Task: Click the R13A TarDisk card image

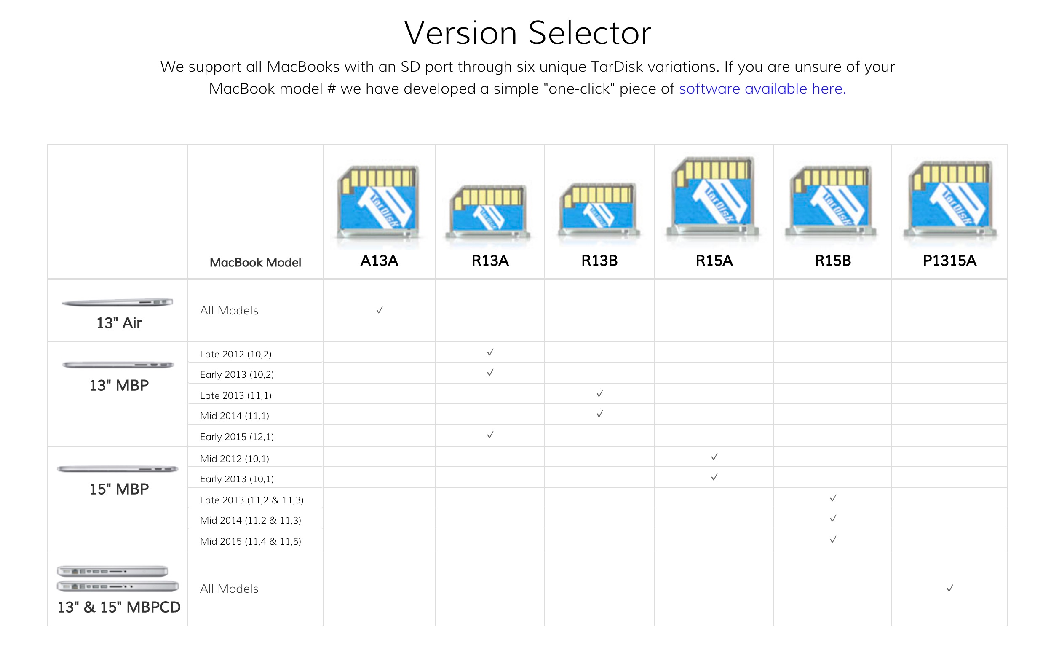Action: (x=489, y=212)
